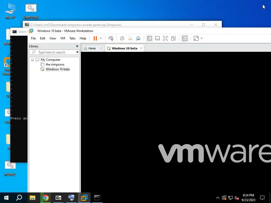Enter full screen mode icon
271x203 pixels.
point(165,38)
